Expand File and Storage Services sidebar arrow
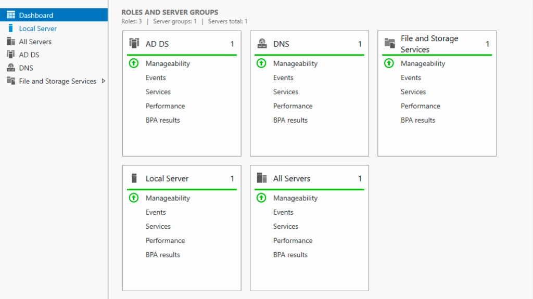The image size is (533, 299). [103, 81]
